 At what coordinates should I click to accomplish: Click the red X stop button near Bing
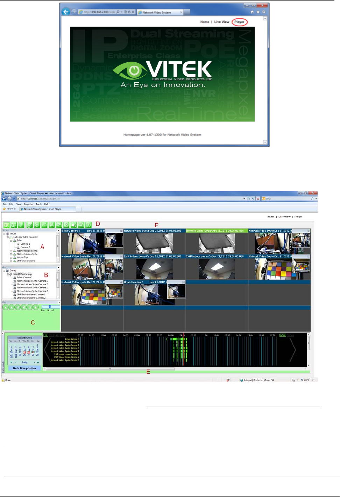258,199
